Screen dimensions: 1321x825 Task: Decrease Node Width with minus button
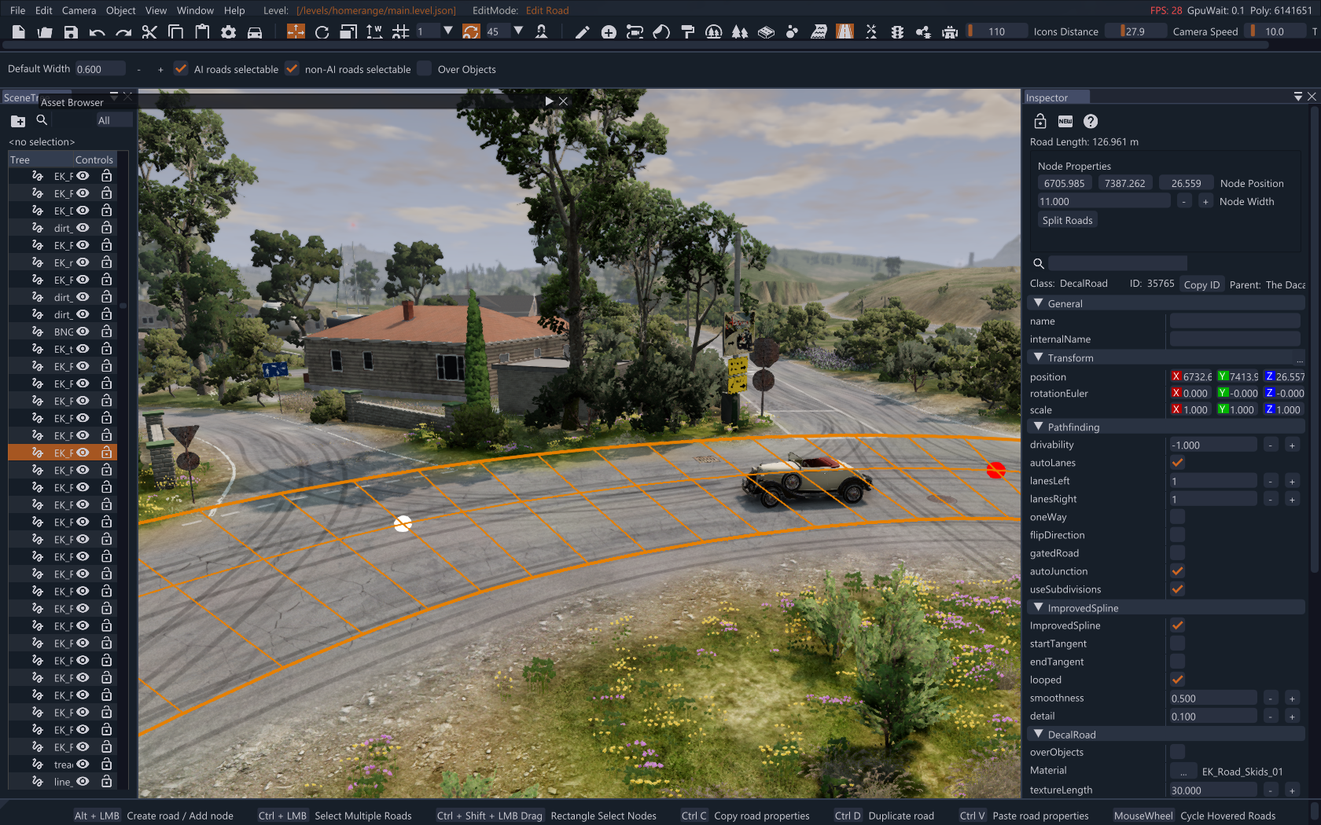click(1184, 202)
